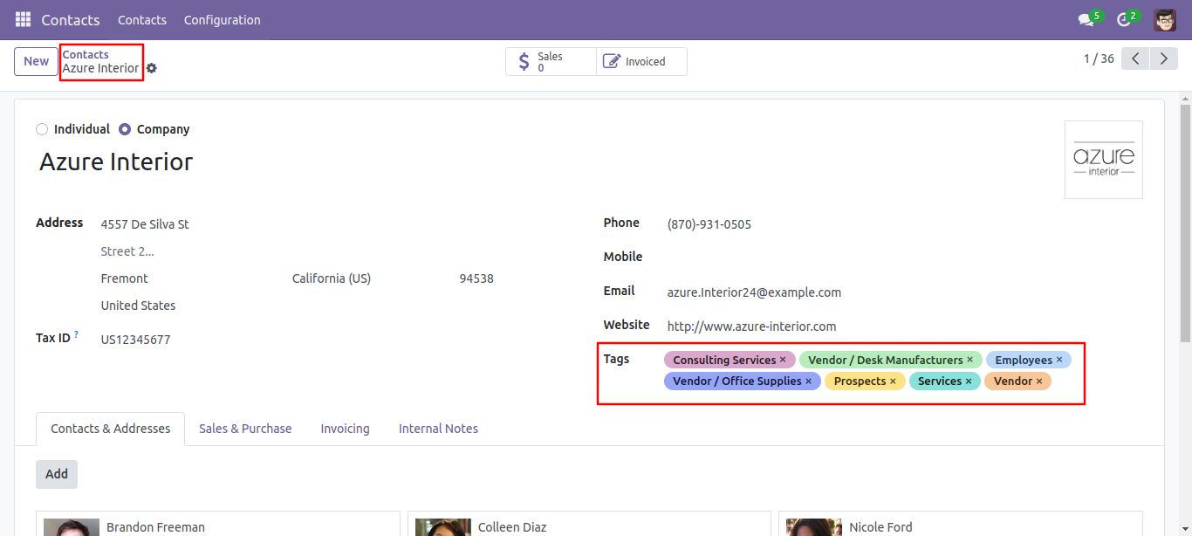Remove the Employees tag

pyautogui.click(x=1059, y=360)
